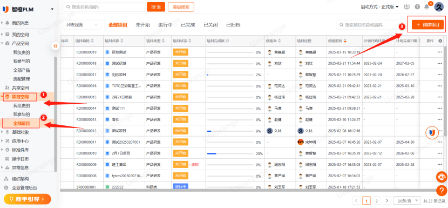Screen dimensions: 448x208
Task: Click the info icon beside 项目完成度 header
Action: click(227, 41)
